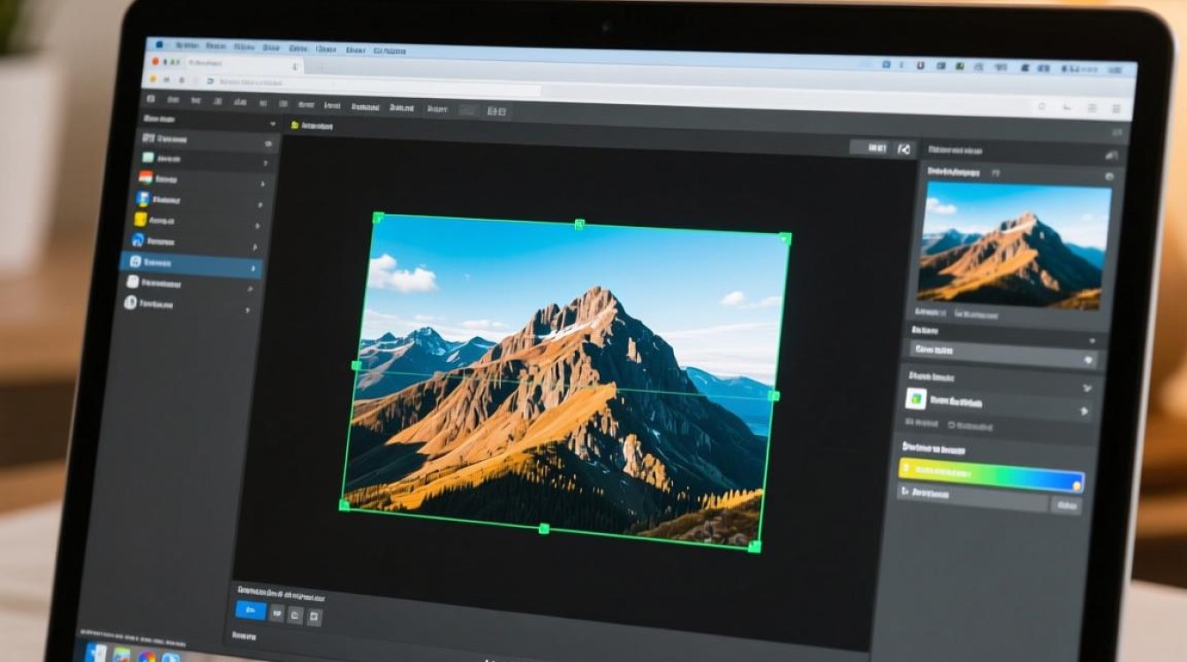This screenshot has height=662, width=1187.
Task: Click the folder icon button below the canvas
Action: click(295, 614)
